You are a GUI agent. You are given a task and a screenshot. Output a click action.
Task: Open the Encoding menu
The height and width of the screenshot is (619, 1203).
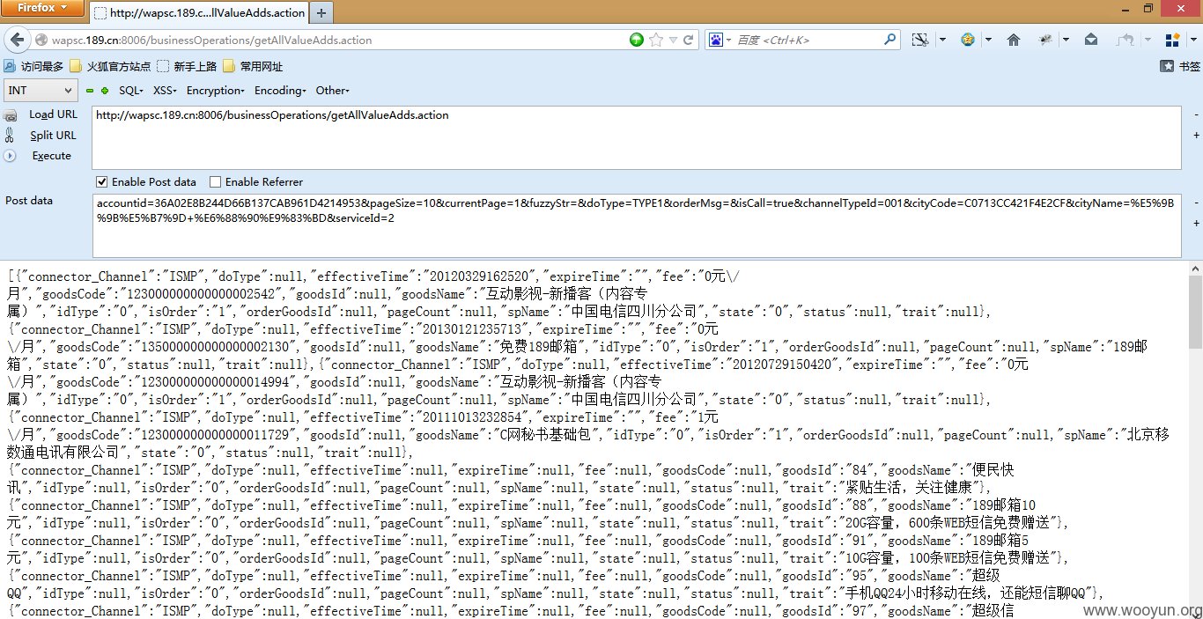pos(280,91)
